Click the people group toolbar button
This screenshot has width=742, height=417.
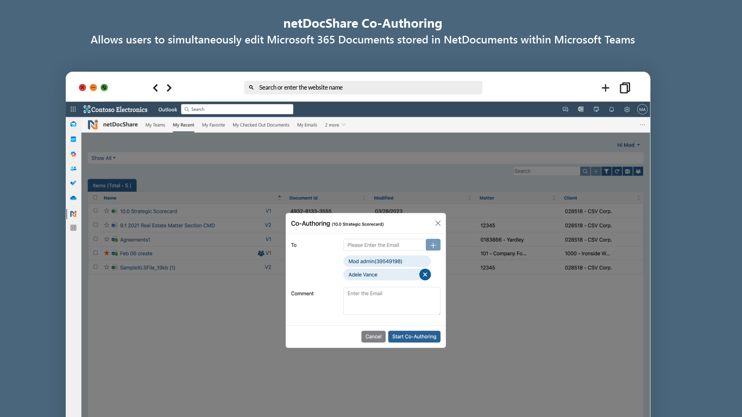tap(638, 171)
